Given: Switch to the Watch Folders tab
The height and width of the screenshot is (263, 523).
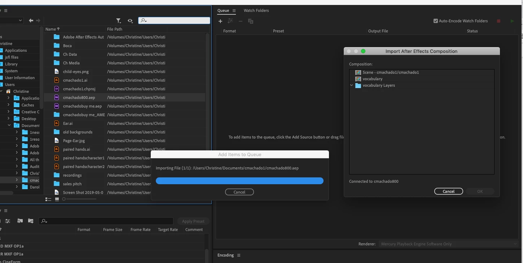Looking at the screenshot, I should 256,11.
